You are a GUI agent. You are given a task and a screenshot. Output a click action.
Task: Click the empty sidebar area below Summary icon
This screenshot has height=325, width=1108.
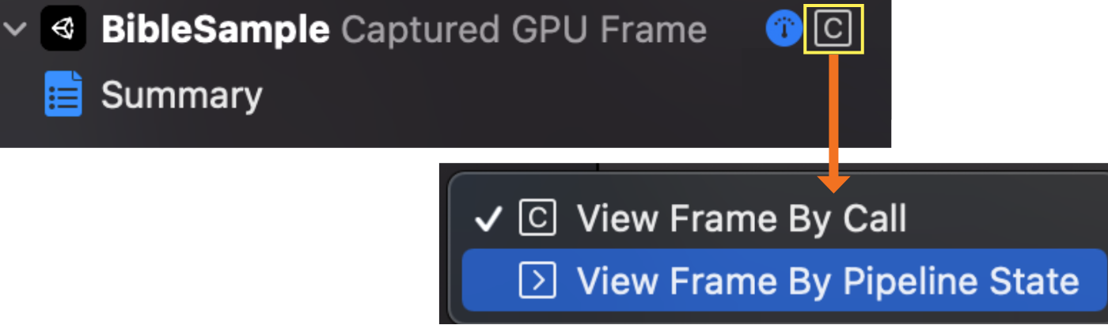63,133
